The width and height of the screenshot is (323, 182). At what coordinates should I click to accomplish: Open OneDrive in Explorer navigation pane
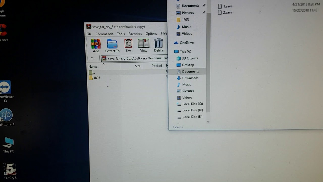pyautogui.click(x=184, y=43)
